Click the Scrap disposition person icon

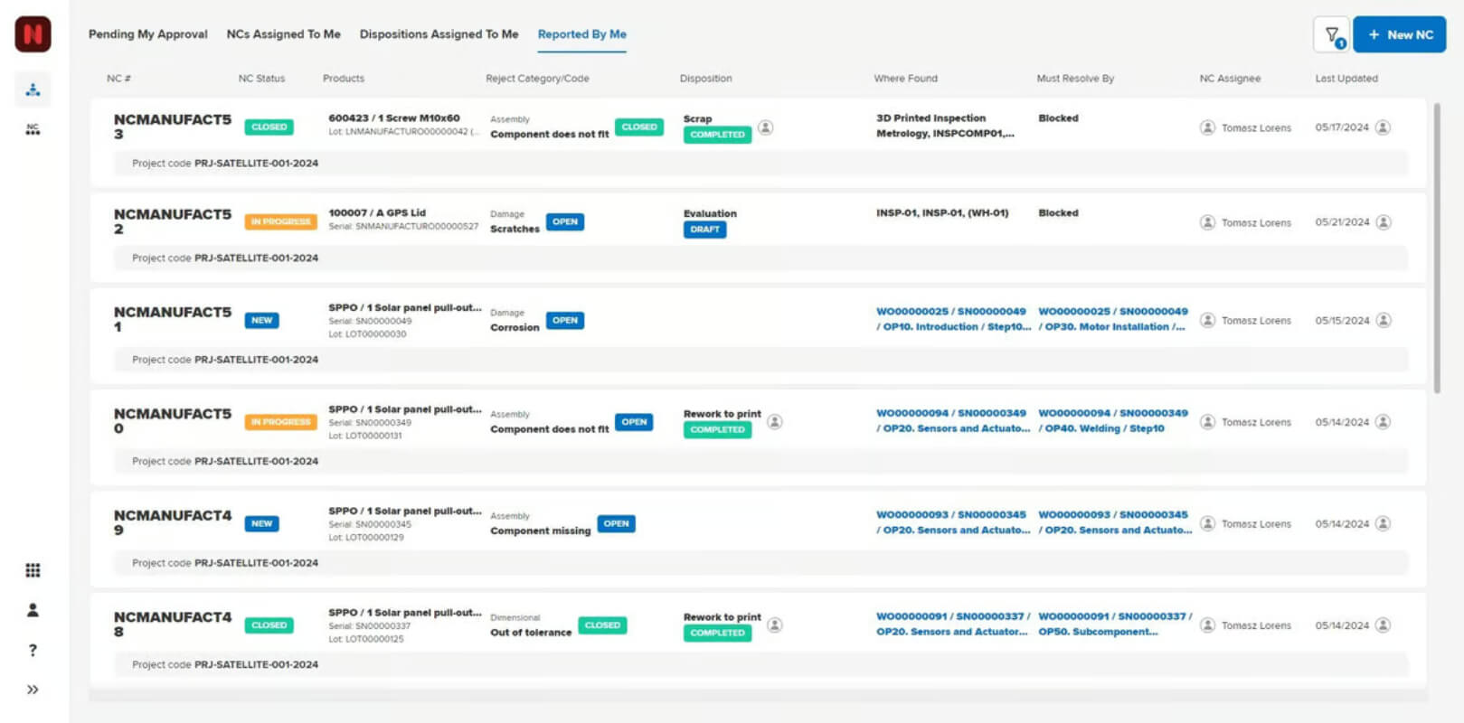765,127
